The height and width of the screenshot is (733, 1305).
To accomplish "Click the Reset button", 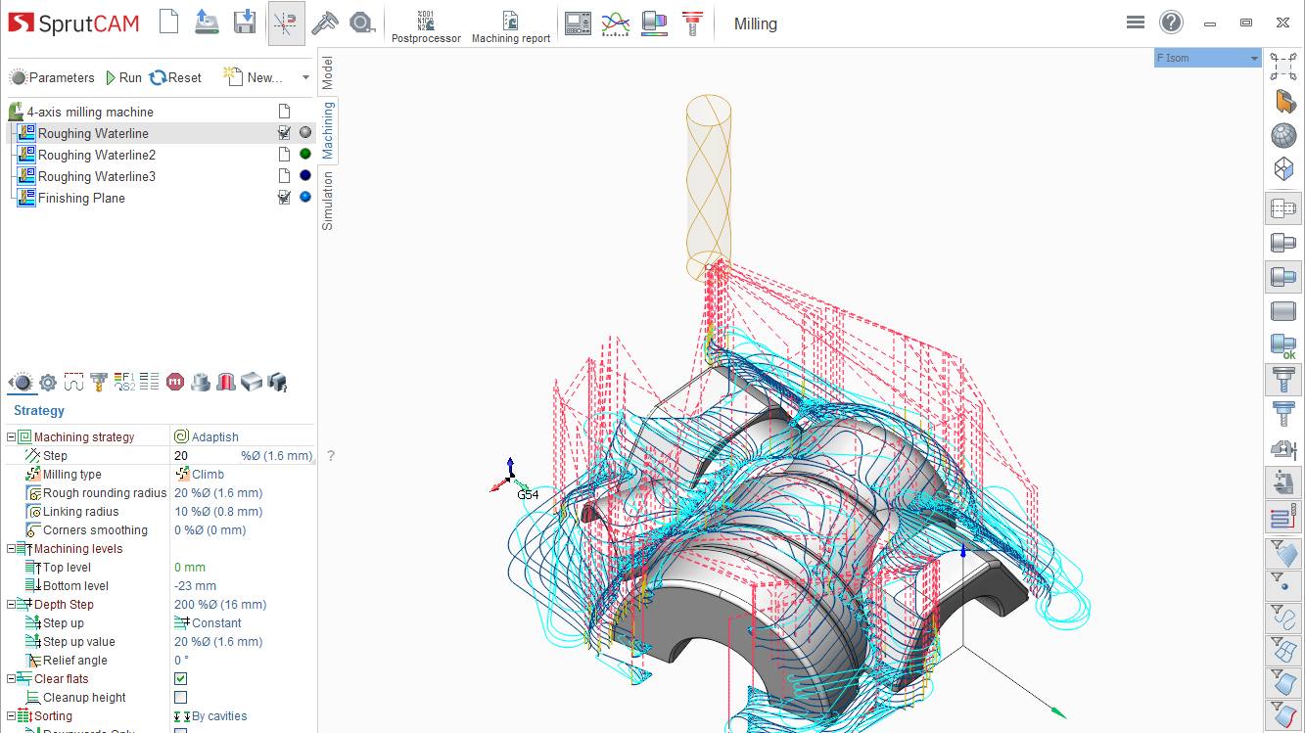I will (175, 76).
